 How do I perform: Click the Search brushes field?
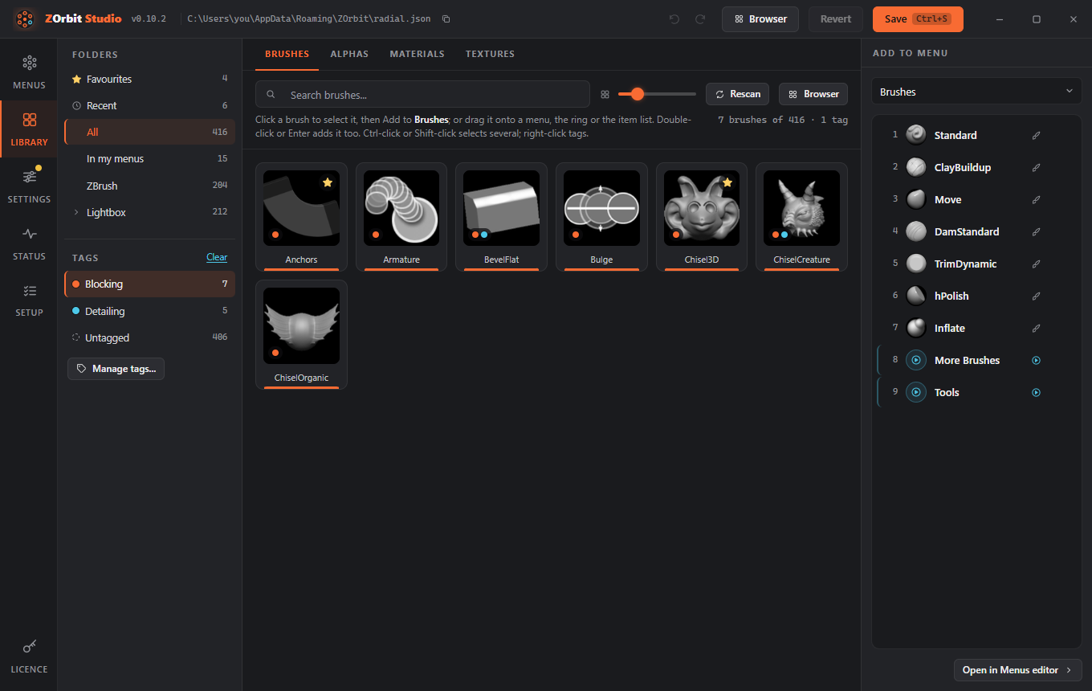422,94
